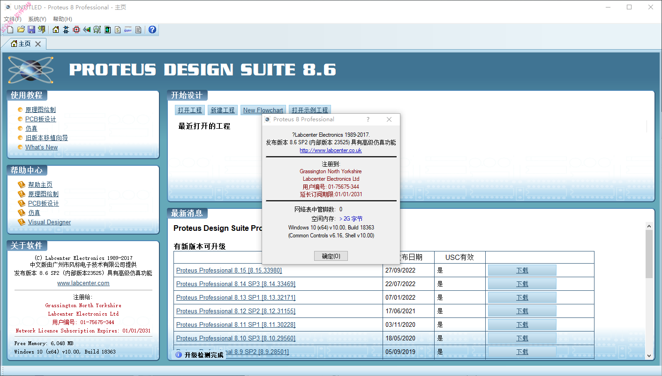Open the 3D Visualizer toolbar icon
The height and width of the screenshot is (376, 662).
(x=87, y=29)
